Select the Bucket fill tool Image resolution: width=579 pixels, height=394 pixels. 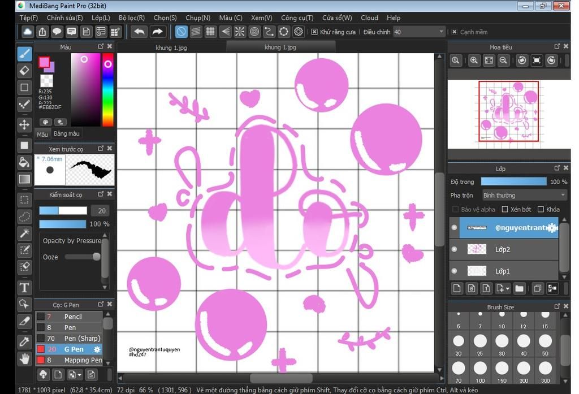(24, 162)
